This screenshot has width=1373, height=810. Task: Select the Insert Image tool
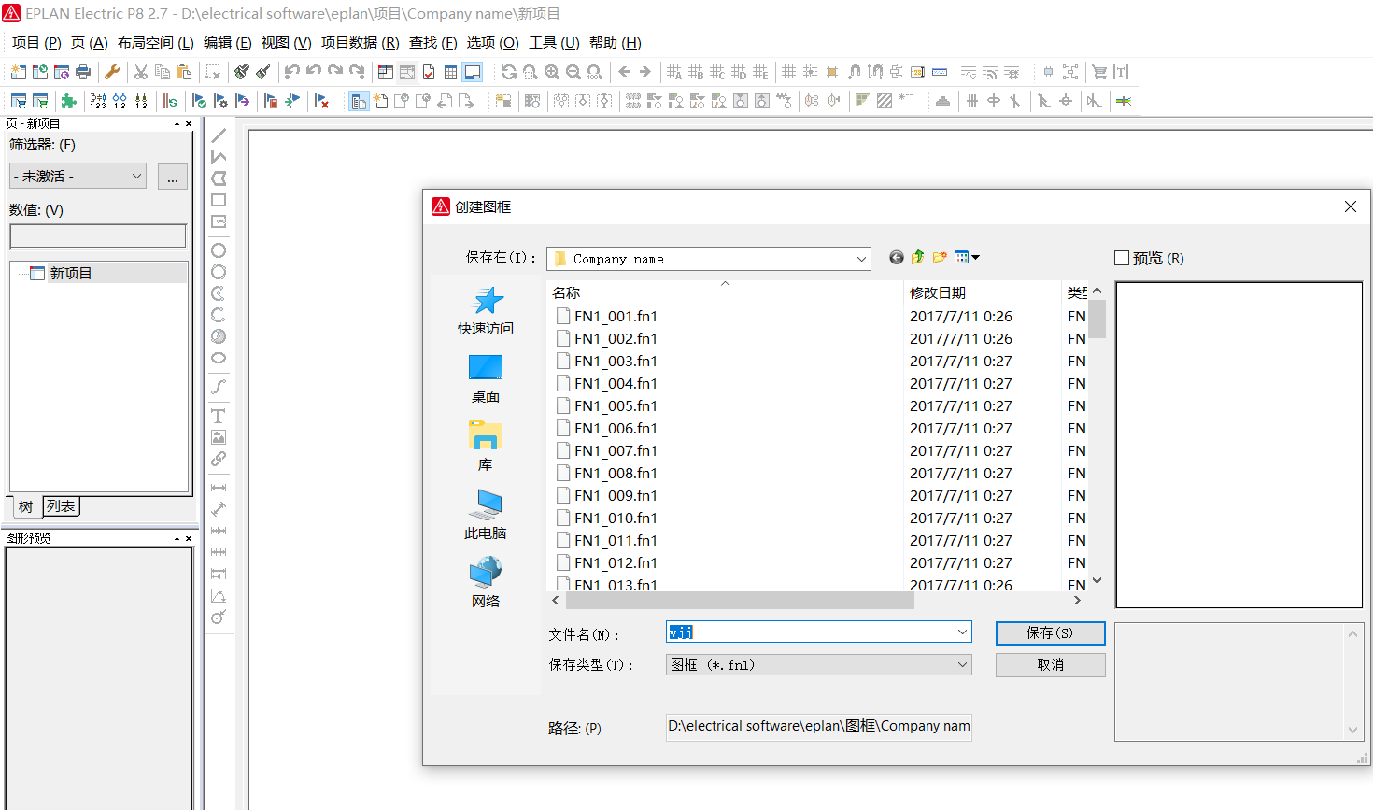click(219, 437)
